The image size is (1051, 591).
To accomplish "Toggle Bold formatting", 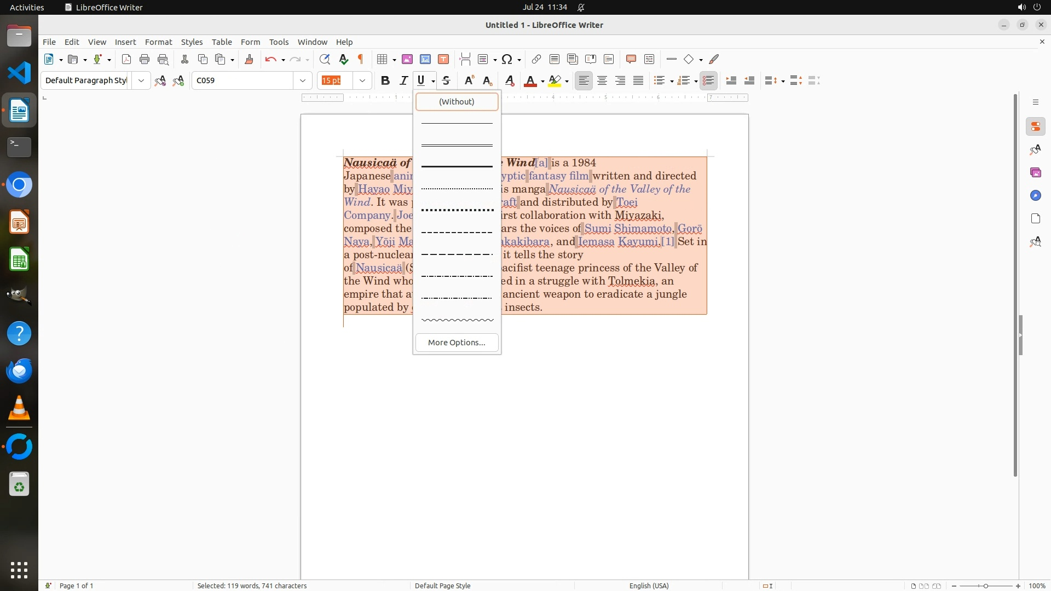I will 385,80.
